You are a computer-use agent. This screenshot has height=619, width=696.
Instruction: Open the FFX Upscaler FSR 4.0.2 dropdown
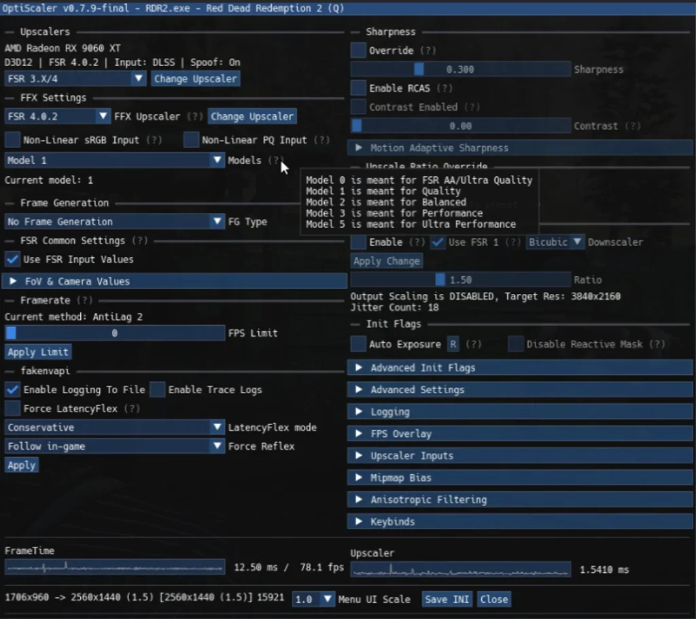(x=57, y=116)
